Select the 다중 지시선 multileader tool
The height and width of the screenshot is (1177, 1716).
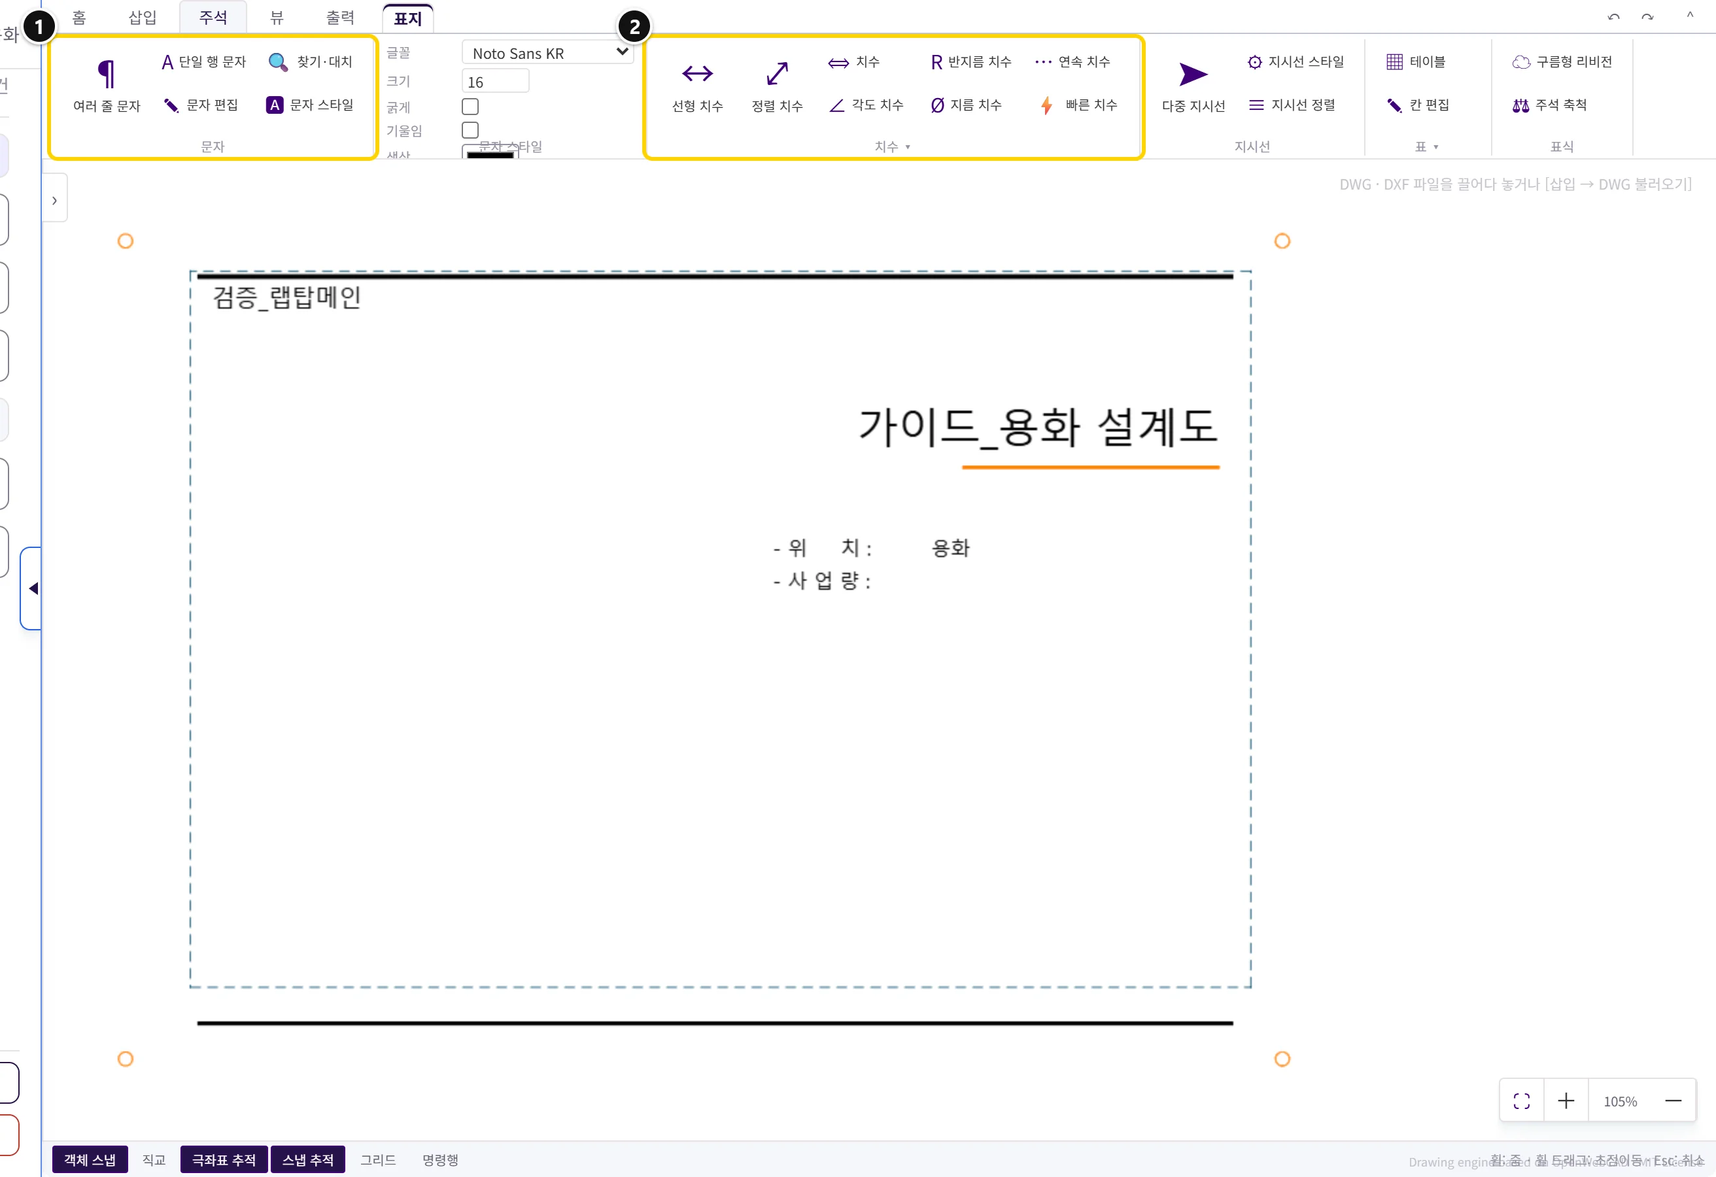1193,86
